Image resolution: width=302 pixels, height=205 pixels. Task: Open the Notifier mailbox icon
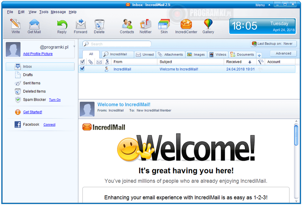point(145,24)
